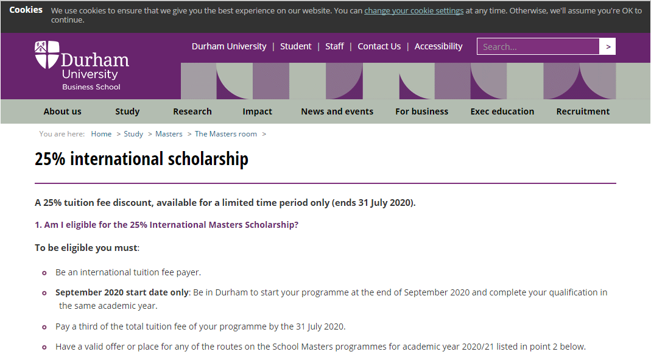Open the Accessibility link
This screenshot has width=651, height=360.
click(438, 46)
